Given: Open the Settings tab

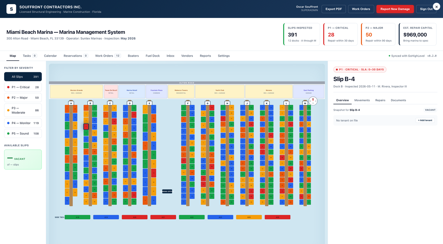Looking at the screenshot, I should [224, 56].
